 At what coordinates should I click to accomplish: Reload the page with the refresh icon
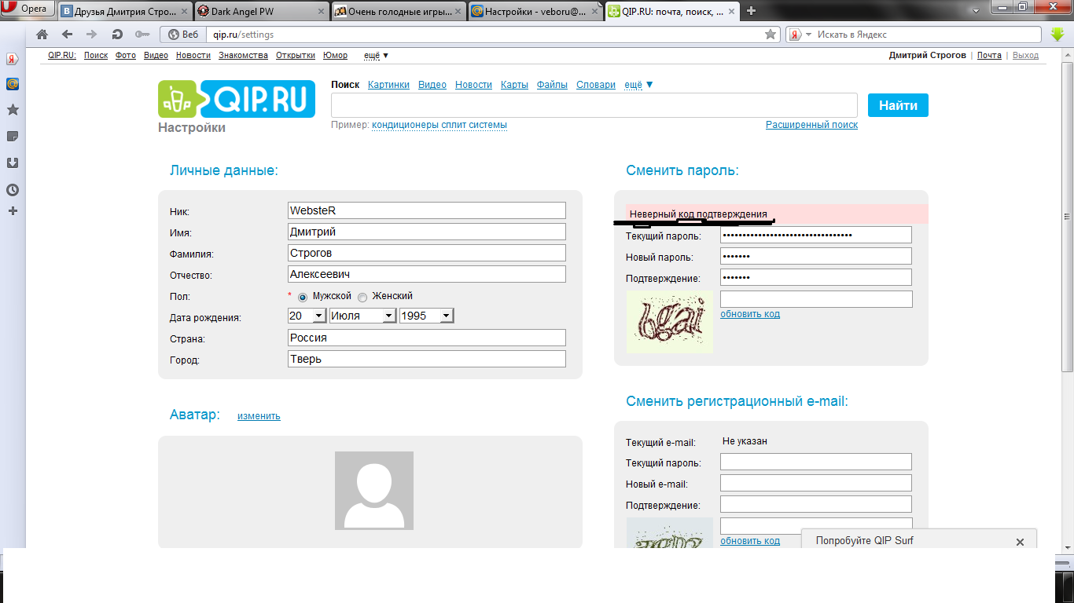(x=117, y=35)
